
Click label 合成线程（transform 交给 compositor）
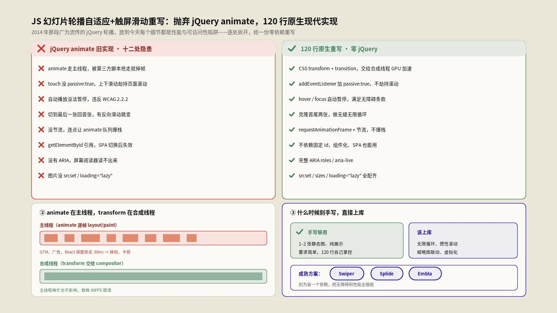81,264
